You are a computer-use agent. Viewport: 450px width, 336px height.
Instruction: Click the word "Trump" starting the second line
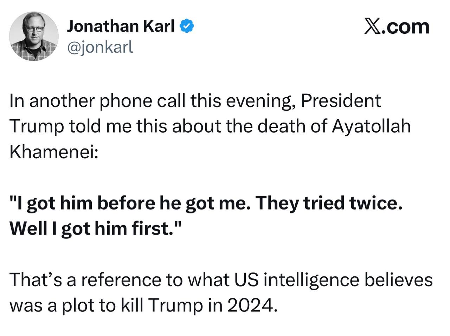point(37,126)
